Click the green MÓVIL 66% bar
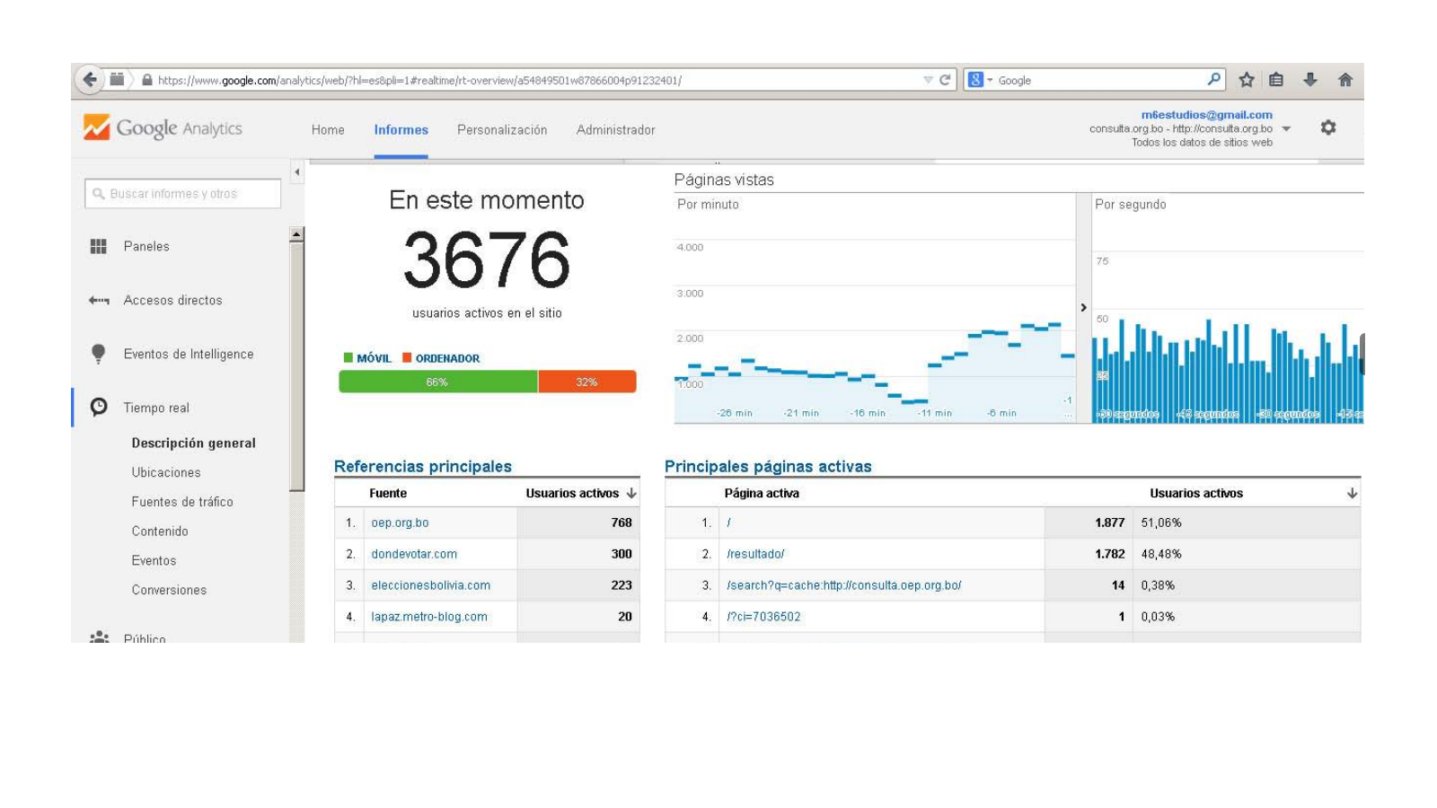Viewport: 1437px width, 808px height. pyautogui.click(x=438, y=382)
